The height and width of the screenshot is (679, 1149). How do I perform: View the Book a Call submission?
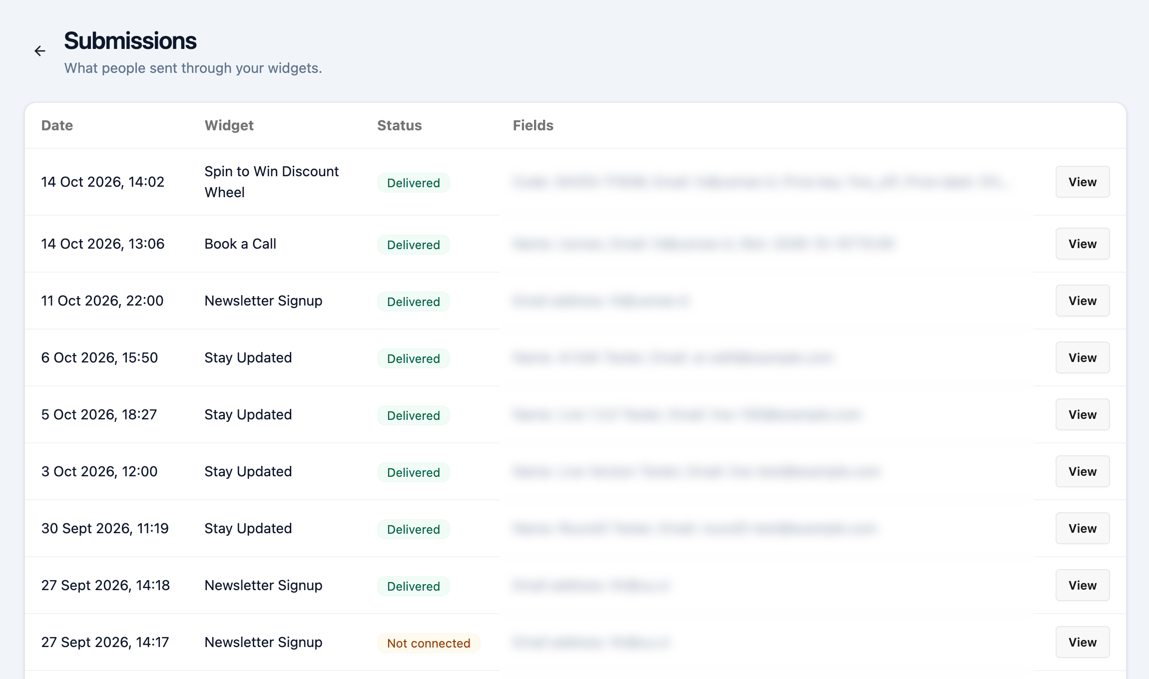tap(1083, 244)
